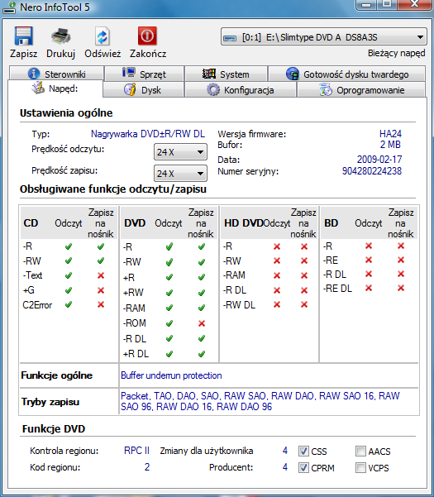The height and width of the screenshot is (497, 434).
Task: Click red cross for CD -Text write
Action: pyautogui.click(x=101, y=275)
